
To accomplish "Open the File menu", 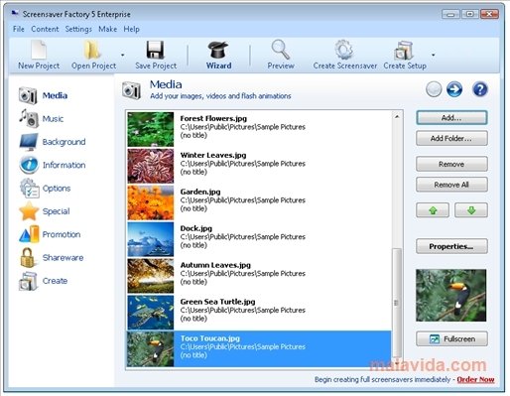I will tap(19, 29).
